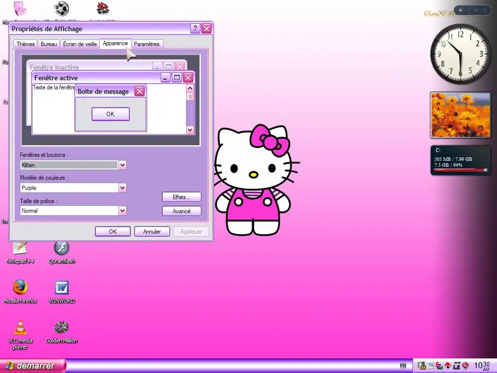Click the Hello Kitty desktop image
Screen dimensions: 497x373
[257, 180]
